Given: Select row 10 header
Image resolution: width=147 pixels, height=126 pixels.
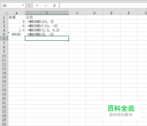Looking at the screenshot, I should coord(4,56).
